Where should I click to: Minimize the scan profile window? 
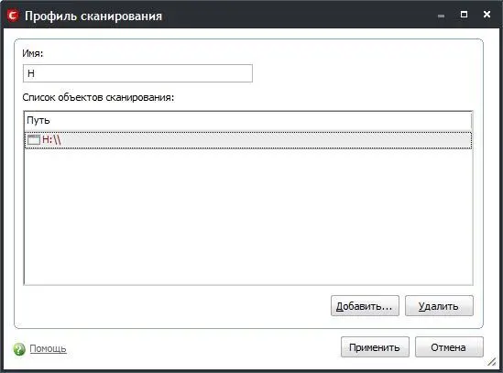click(441, 16)
